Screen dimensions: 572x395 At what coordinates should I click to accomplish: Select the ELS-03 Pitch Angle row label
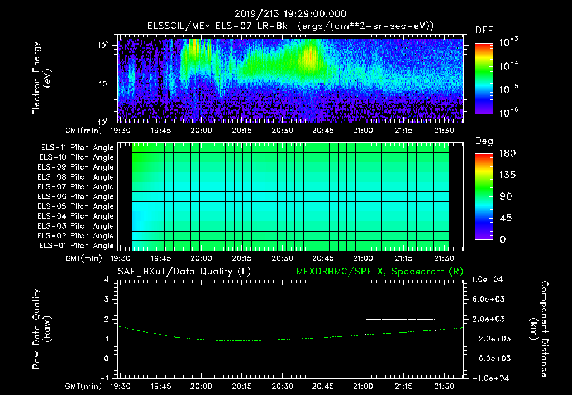coord(75,226)
